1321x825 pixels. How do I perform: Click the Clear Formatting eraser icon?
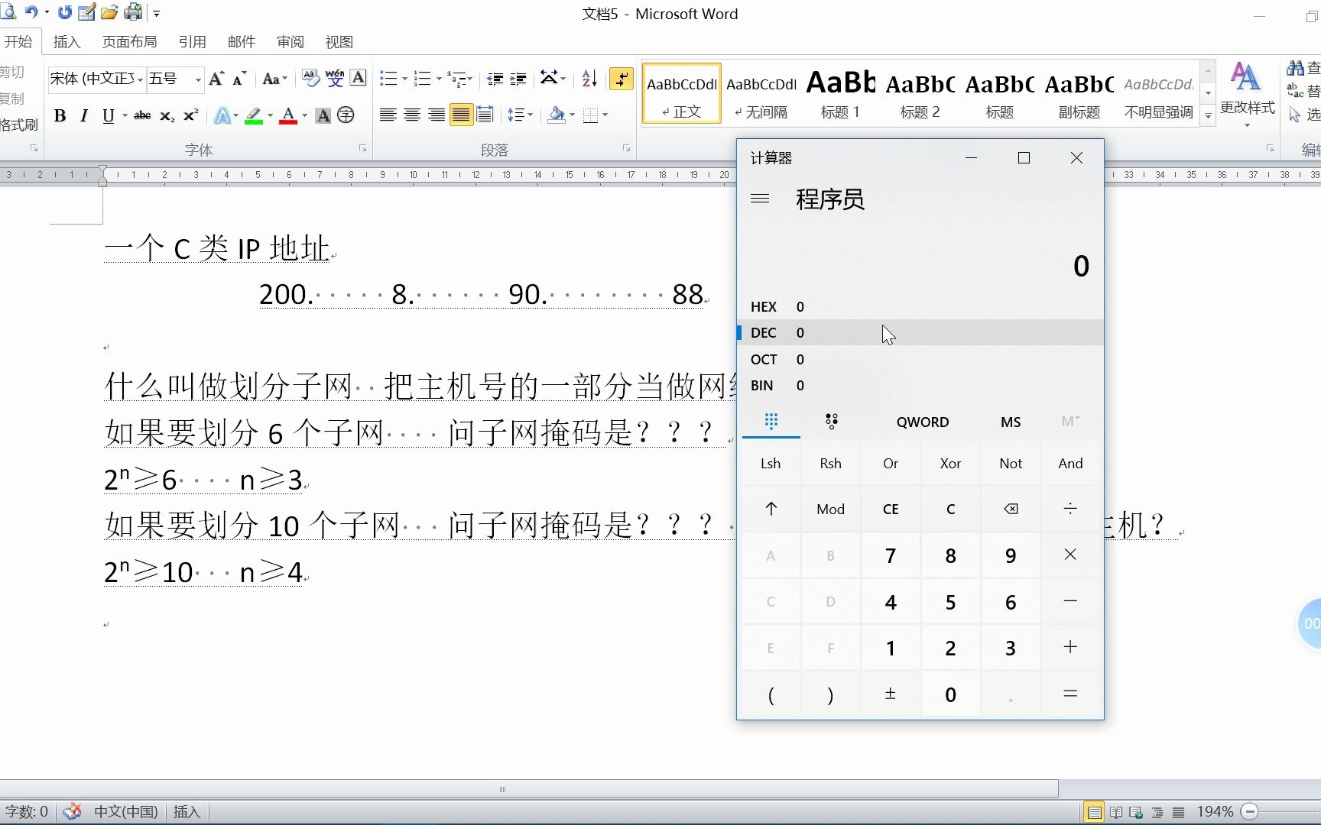(x=310, y=78)
